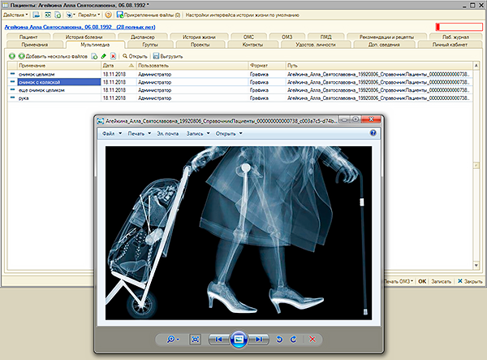487x360 pixels.
Task: Expand the Печать dropdown menu
Action: (x=140, y=132)
